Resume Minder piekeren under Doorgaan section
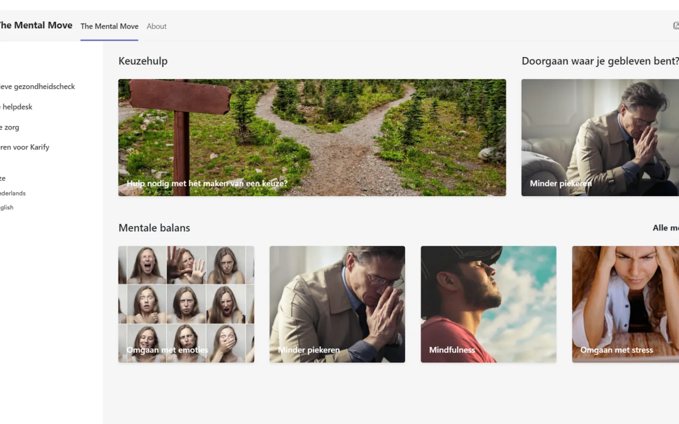Image resolution: width=679 pixels, height=424 pixels. click(x=600, y=137)
